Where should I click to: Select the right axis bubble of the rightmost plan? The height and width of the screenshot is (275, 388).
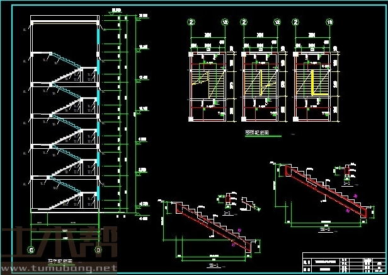pos(329,22)
